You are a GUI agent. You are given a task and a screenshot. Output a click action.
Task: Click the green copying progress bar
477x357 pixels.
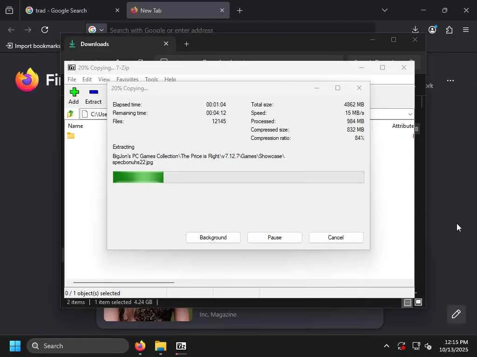238,177
